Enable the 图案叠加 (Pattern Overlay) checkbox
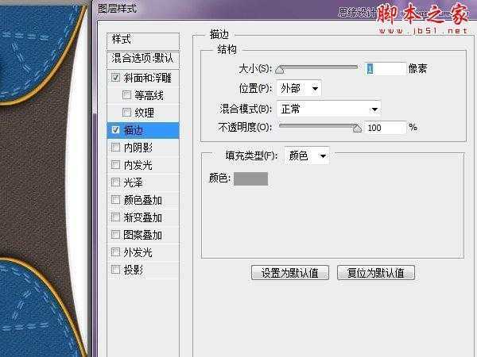The image size is (477, 357). coord(116,235)
